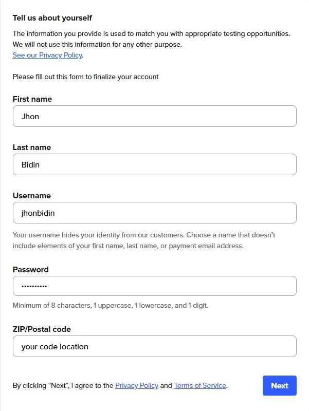
Task: Click the Username label
Action: pos(31,195)
